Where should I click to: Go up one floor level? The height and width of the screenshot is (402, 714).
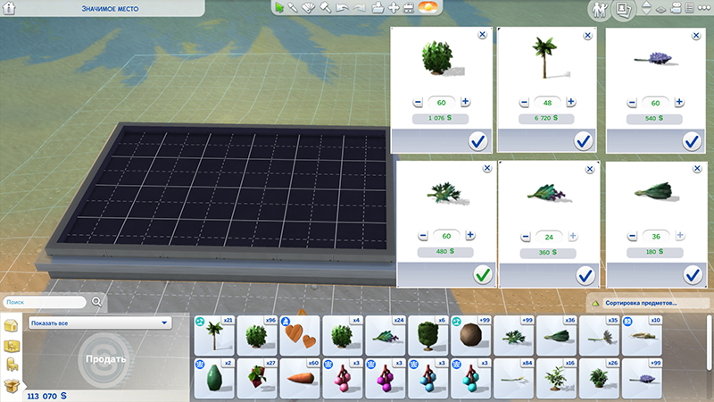646,4
